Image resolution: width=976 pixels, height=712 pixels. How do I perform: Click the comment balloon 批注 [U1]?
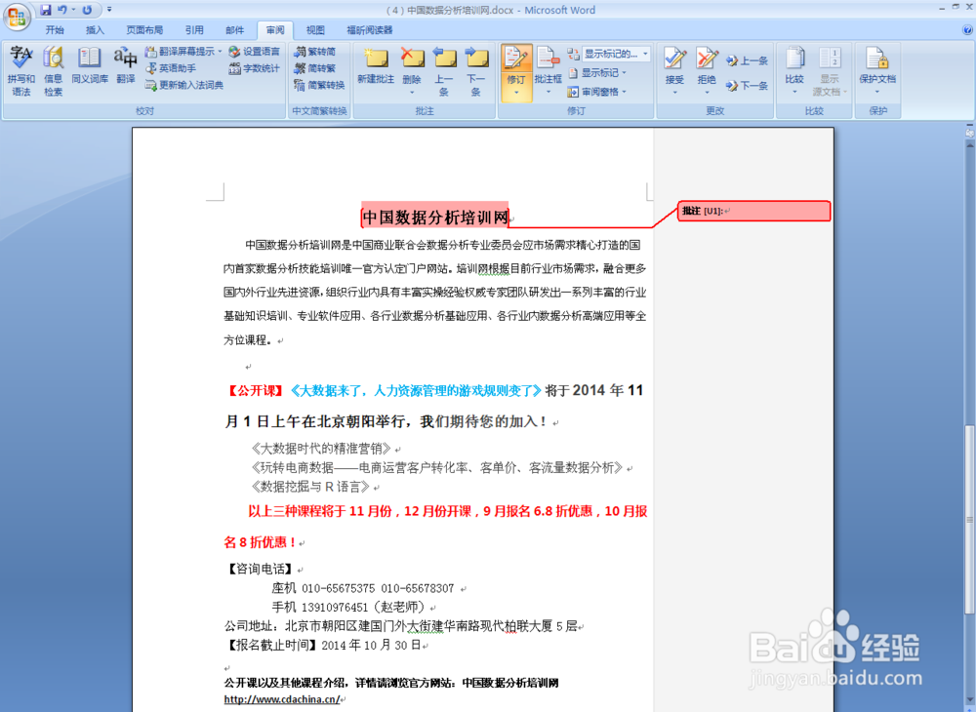coord(754,211)
